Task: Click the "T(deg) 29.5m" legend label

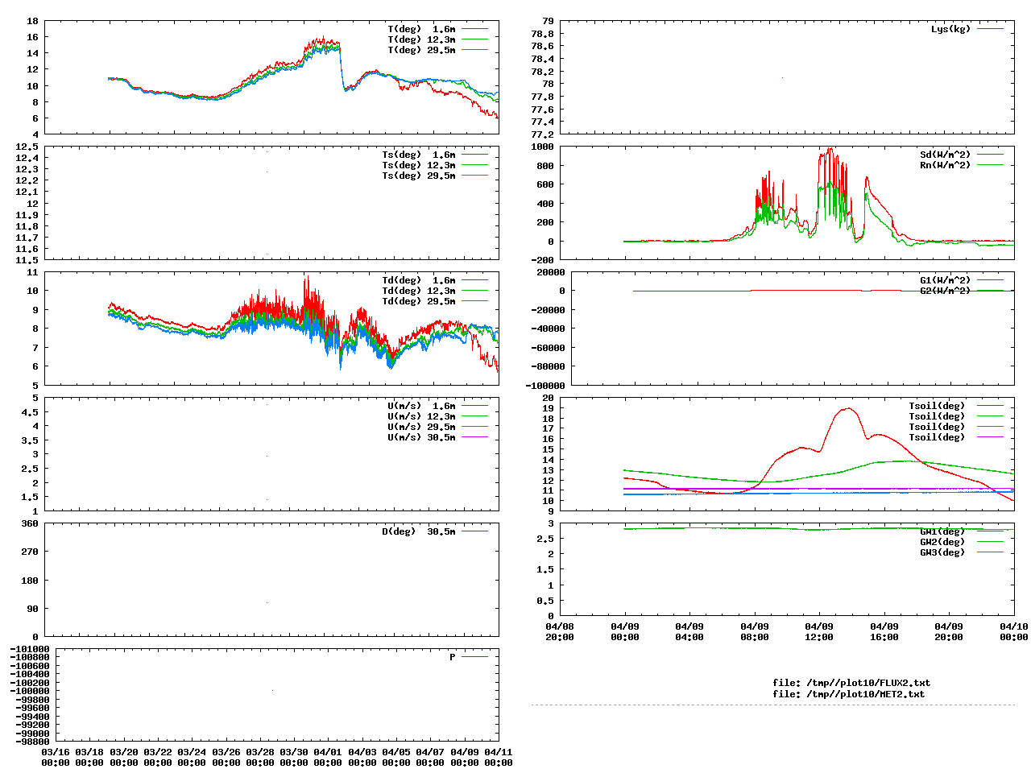Action: tap(421, 50)
